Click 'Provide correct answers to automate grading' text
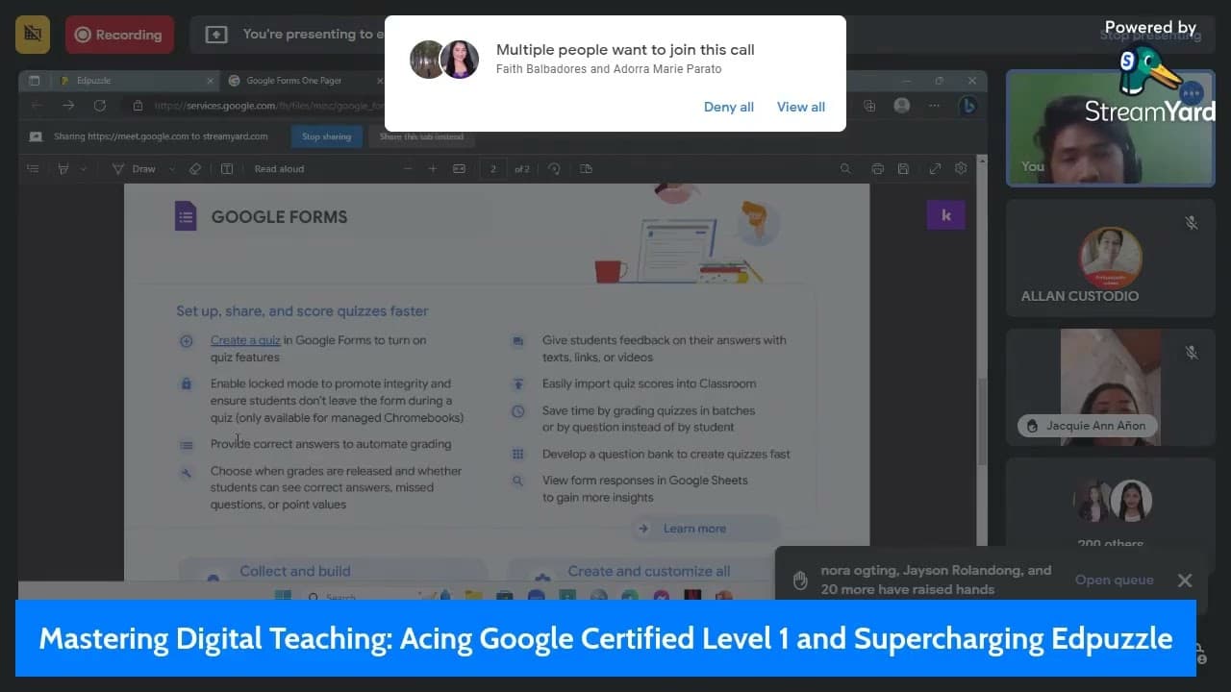This screenshot has height=692, width=1231. (x=331, y=444)
